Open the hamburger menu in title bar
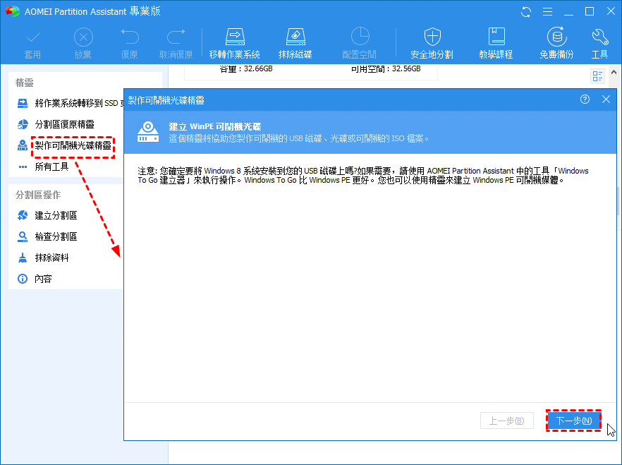The width and height of the screenshot is (622, 465). pyautogui.click(x=547, y=11)
